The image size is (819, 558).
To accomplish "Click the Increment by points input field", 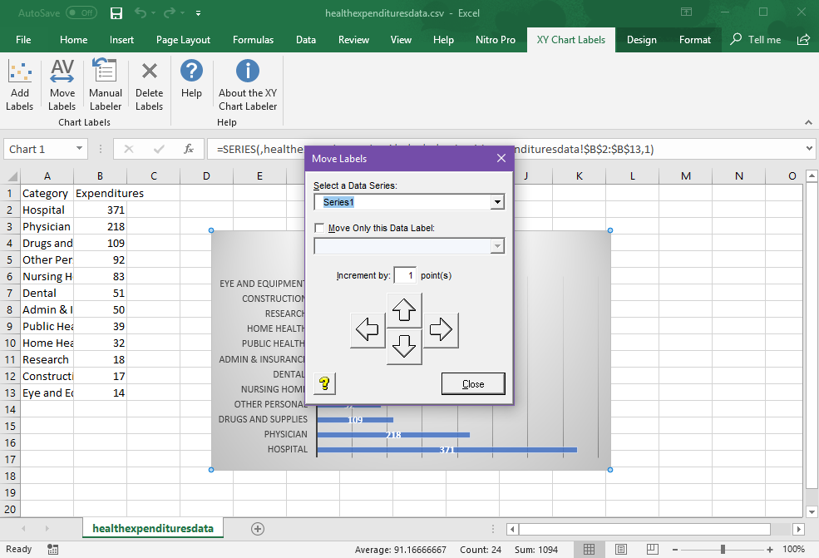I will click(405, 274).
